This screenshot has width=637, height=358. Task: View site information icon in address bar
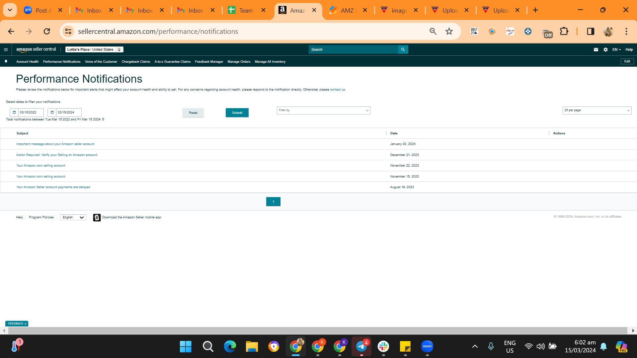tap(68, 32)
